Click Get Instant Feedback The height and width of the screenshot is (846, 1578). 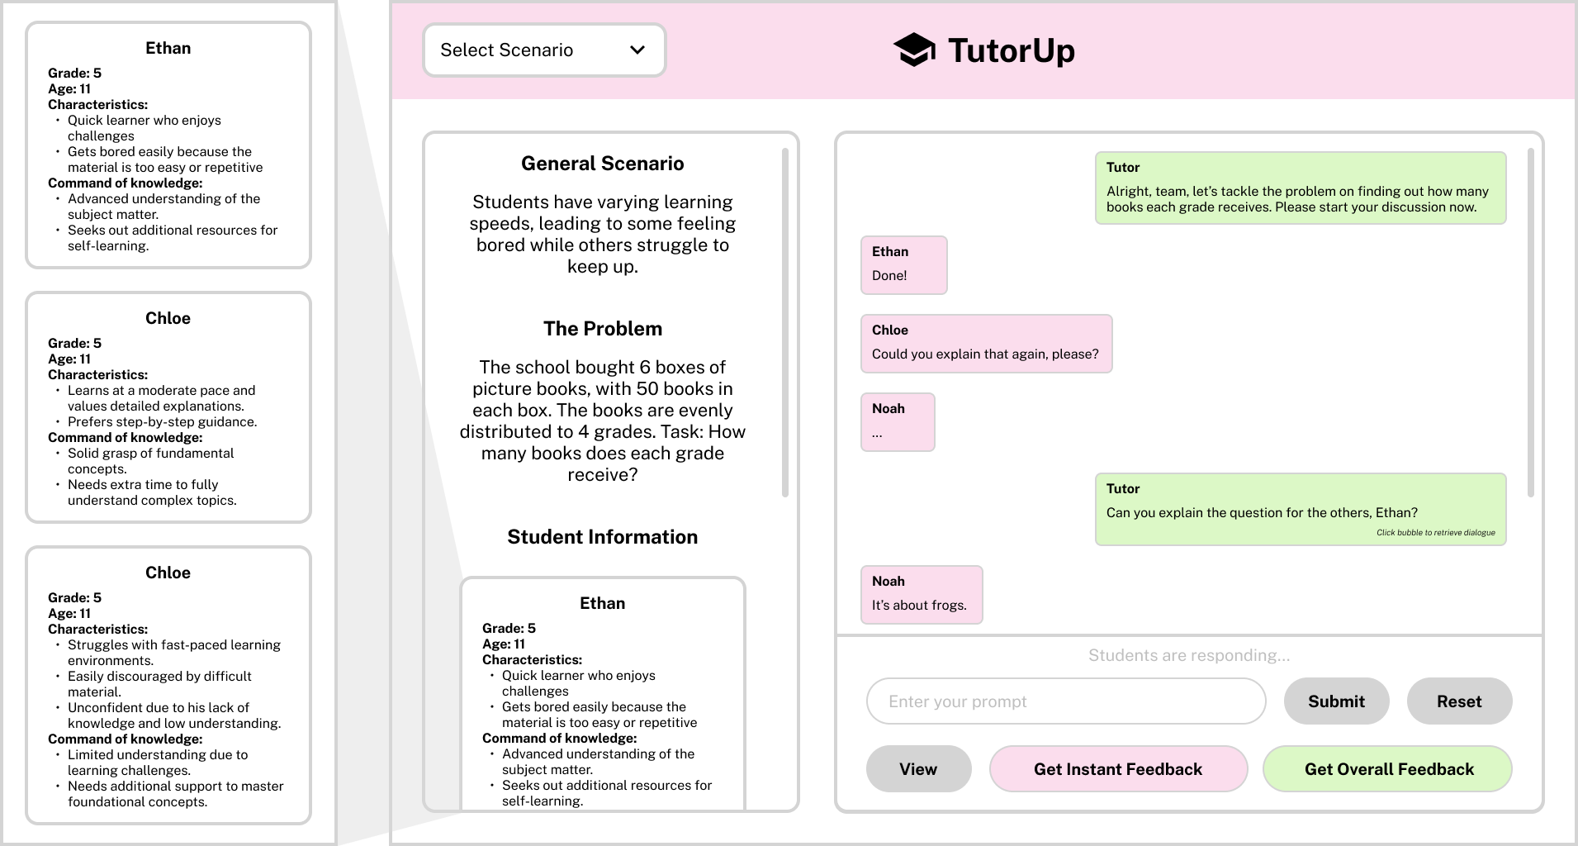(x=1118, y=769)
